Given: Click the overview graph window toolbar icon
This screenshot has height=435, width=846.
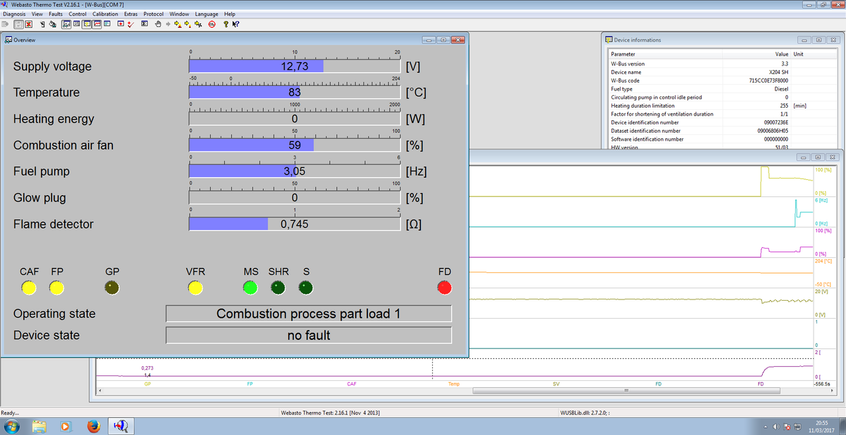Looking at the screenshot, I should coord(66,24).
